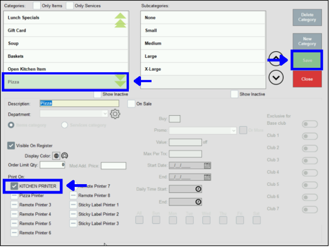The height and width of the screenshot is (247, 329).
Task: Check the Remote Printer 3 checkbox
Action: [14, 205]
